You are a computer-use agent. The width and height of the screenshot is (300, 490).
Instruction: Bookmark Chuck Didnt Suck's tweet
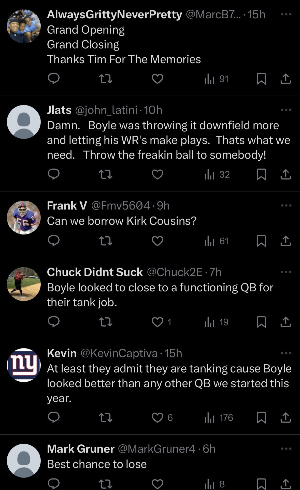pyautogui.click(x=261, y=322)
